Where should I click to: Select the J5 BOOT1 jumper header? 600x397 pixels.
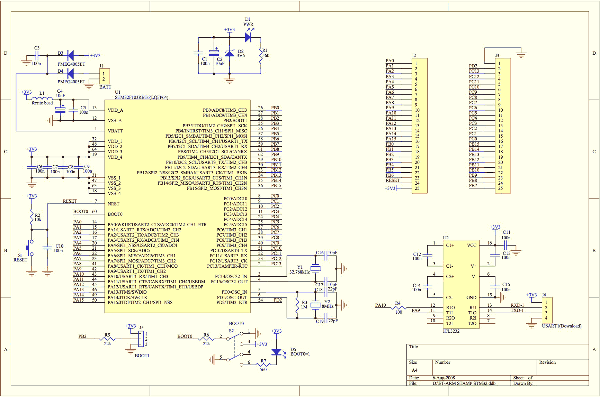pos(141,339)
